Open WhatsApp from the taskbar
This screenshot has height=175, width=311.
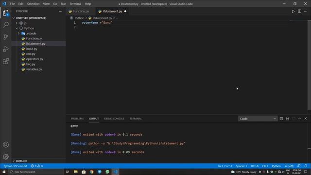(107, 172)
